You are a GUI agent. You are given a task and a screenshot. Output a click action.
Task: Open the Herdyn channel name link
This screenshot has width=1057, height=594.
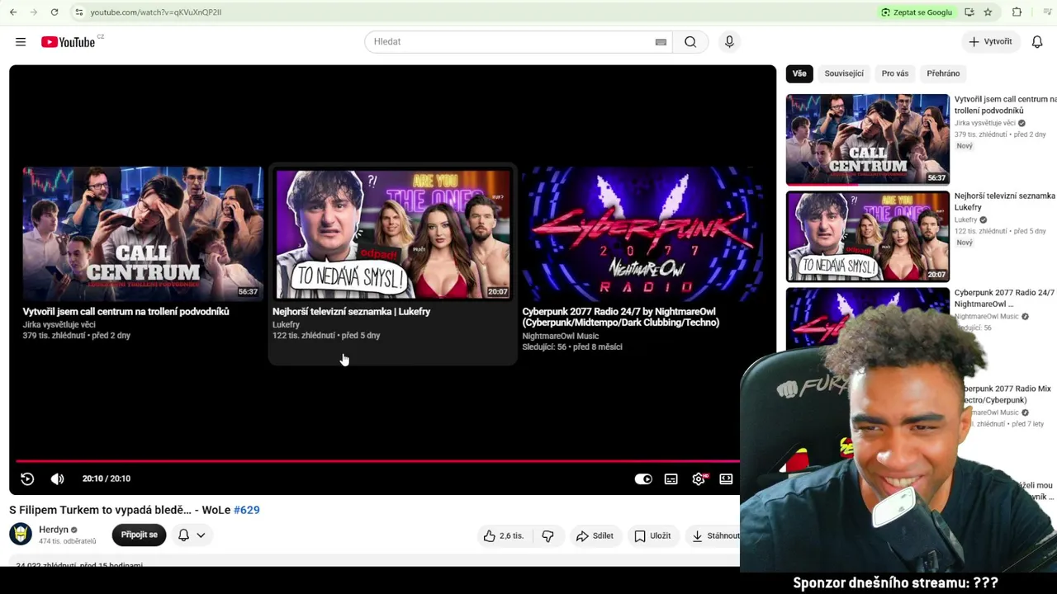[x=54, y=530]
